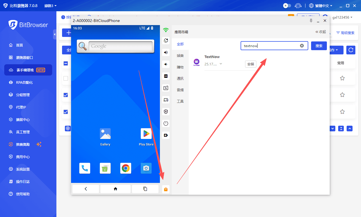
Task: Launch Chrome from the phone dock
Action: tap(126, 168)
